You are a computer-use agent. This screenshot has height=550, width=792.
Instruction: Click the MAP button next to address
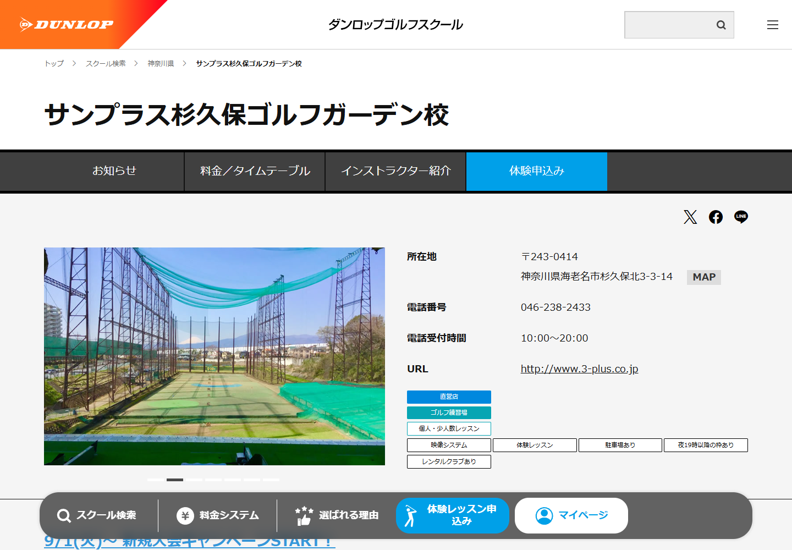point(704,277)
